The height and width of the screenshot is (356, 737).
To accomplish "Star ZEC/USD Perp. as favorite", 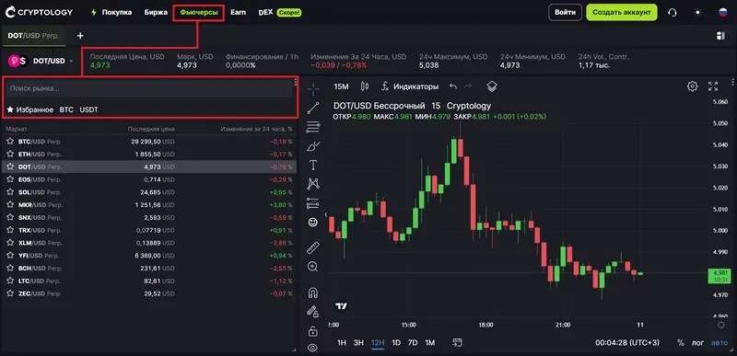I will [x=10, y=293].
